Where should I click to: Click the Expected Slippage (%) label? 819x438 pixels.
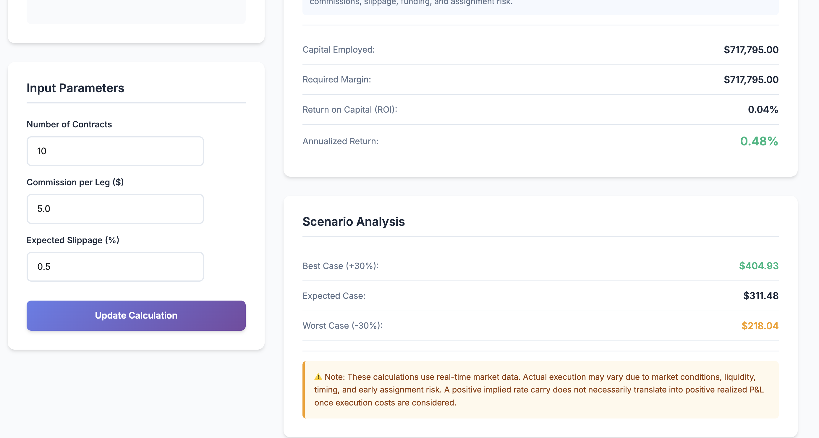click(73, 240)
